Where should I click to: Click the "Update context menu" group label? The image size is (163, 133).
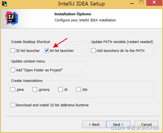click(28, 61)
